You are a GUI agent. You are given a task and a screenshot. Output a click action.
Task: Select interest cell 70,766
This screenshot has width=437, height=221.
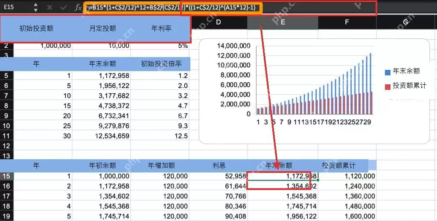tap(219, 196)
